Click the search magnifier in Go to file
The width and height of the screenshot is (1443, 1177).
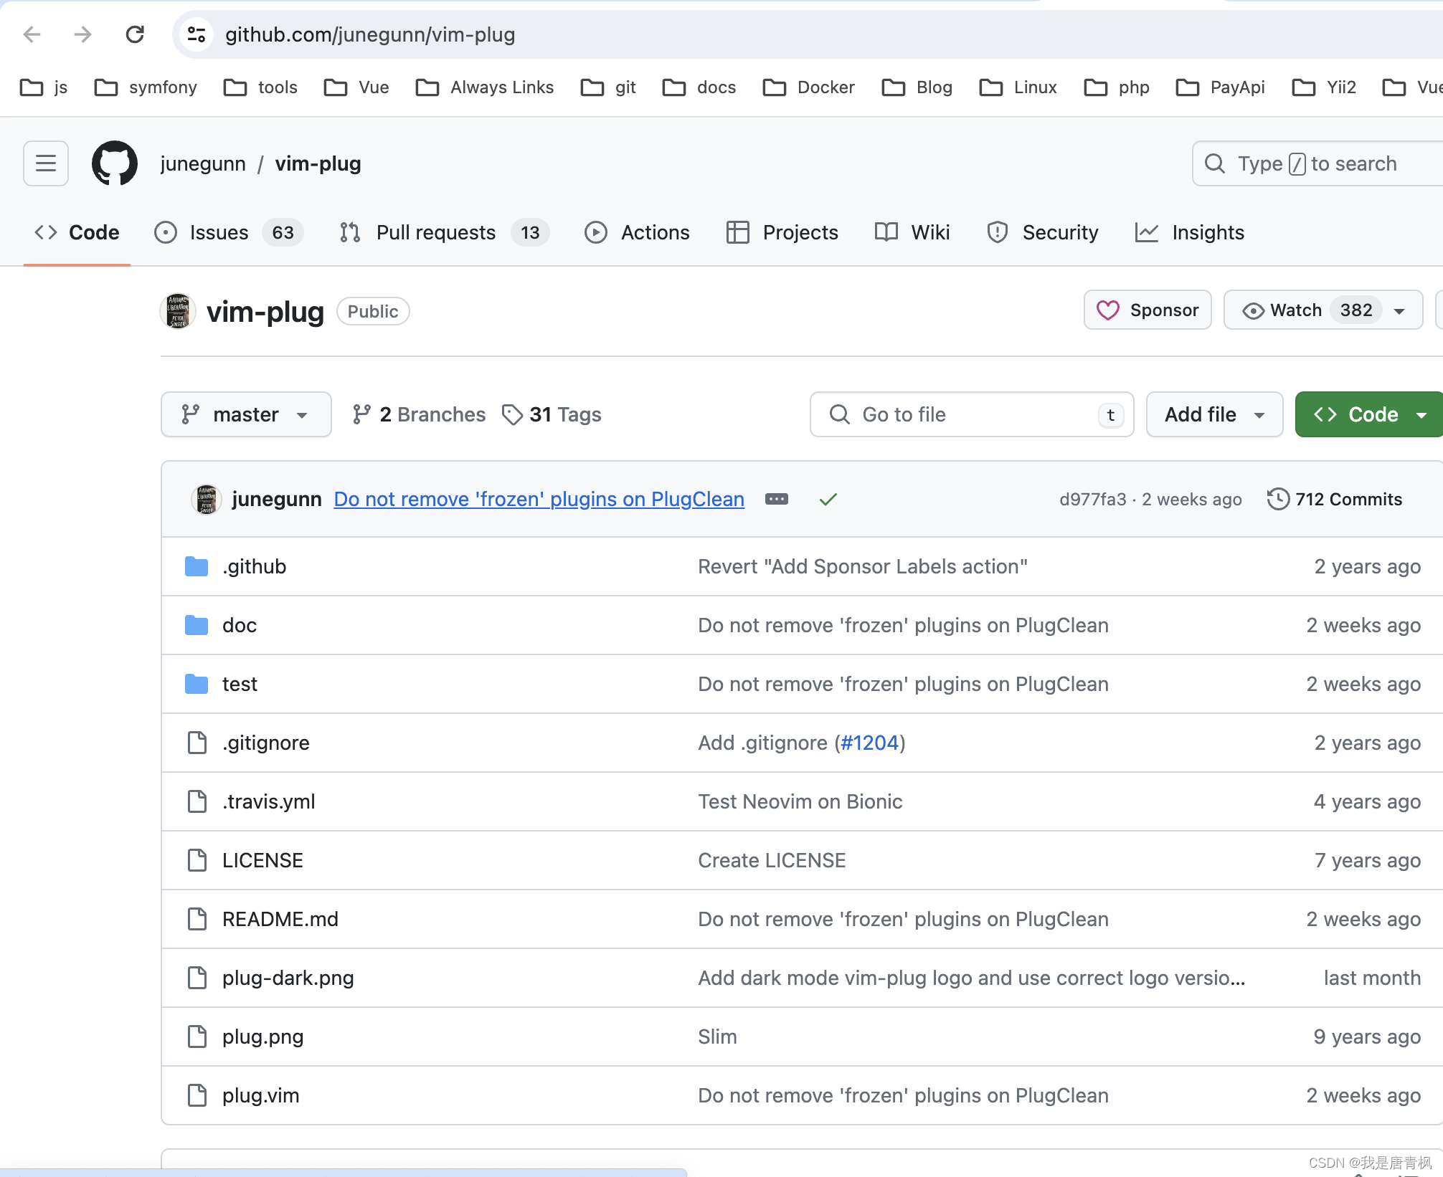[x=839, y=414]
